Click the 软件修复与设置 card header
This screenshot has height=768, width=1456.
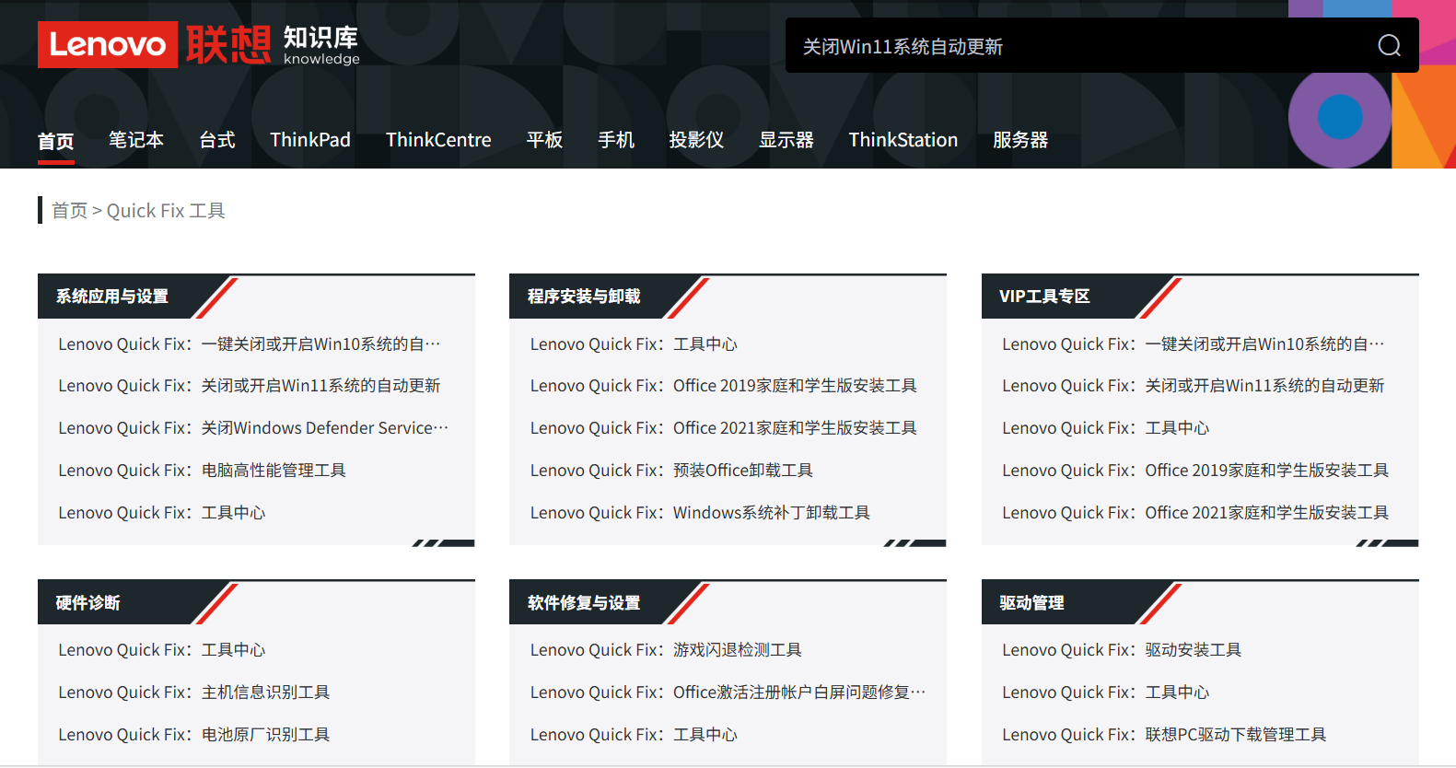coord(584,603)
